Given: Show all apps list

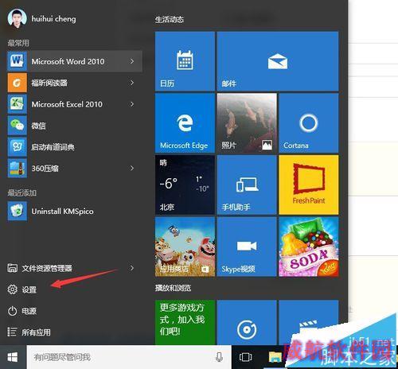Looking at the screenshot, I should tap(29, 332).
